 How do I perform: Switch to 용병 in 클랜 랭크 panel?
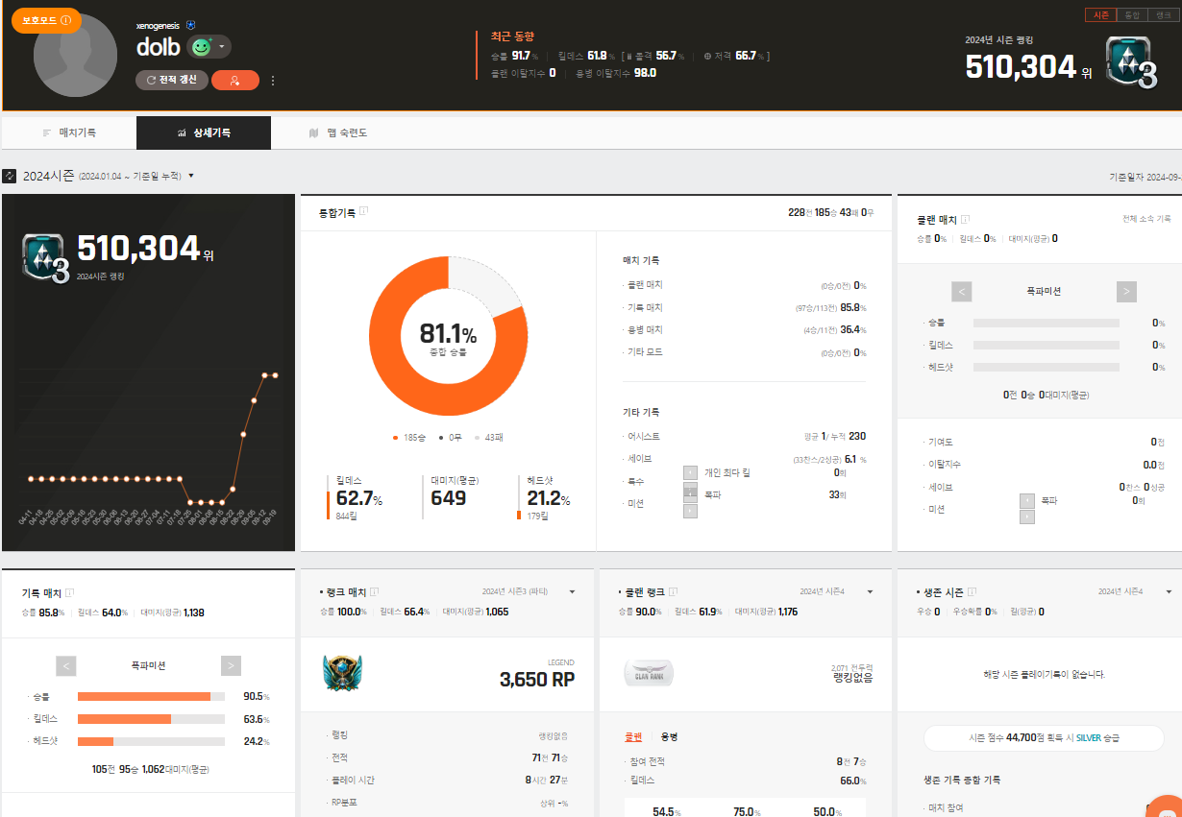pos(670,736)
